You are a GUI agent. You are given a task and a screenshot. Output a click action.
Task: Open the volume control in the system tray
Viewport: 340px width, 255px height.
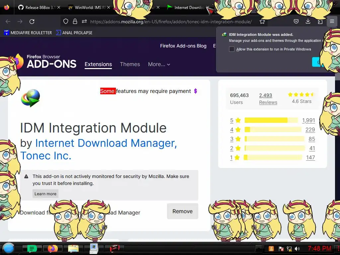click(x=297, y=249)
